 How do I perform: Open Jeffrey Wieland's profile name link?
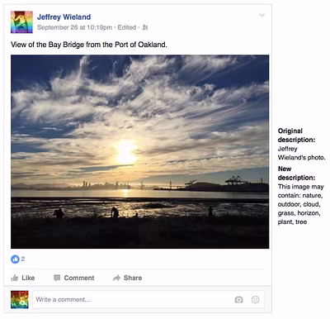(64, 17)
